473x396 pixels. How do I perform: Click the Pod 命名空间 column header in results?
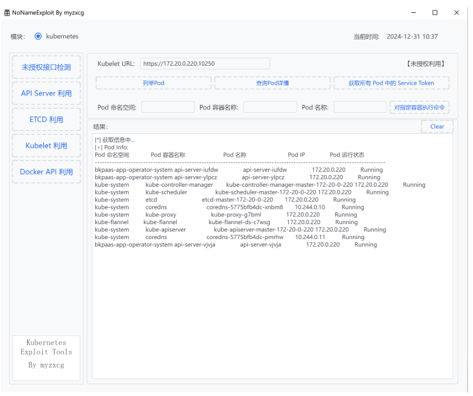pos(112,155)
